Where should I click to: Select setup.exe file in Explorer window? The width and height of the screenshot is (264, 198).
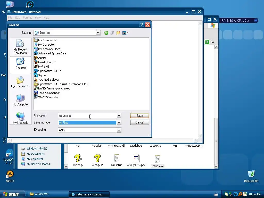158,161
